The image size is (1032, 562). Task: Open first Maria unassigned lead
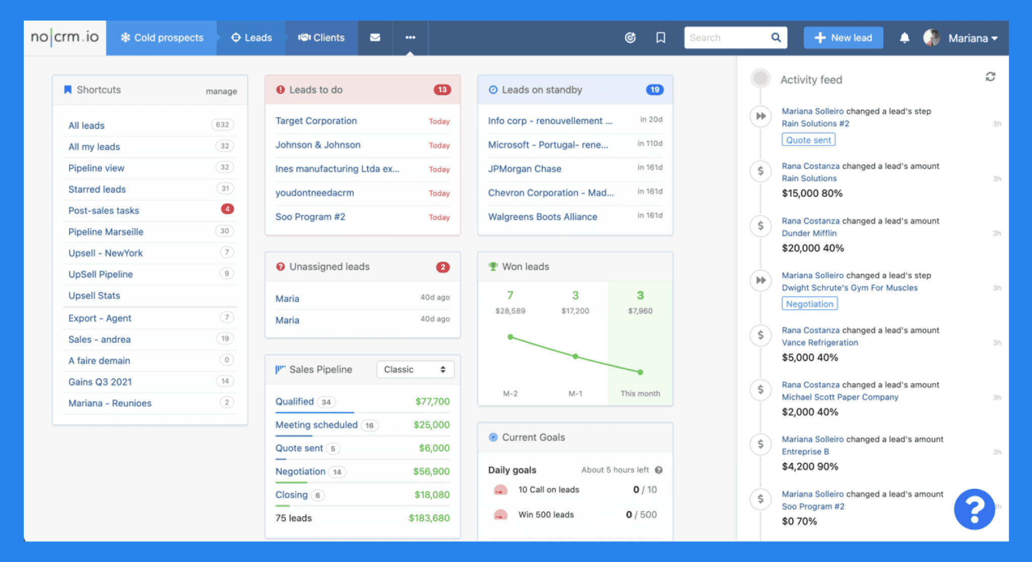[287, 299]
